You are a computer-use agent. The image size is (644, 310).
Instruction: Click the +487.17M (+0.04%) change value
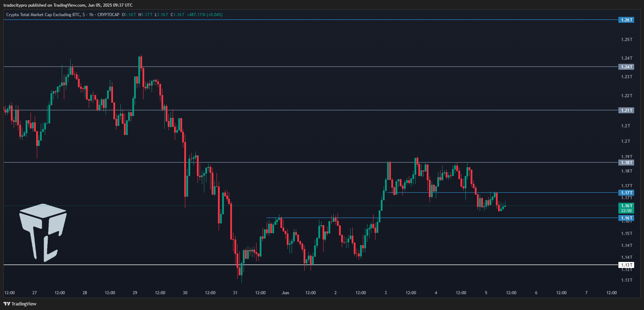[205, 15]
